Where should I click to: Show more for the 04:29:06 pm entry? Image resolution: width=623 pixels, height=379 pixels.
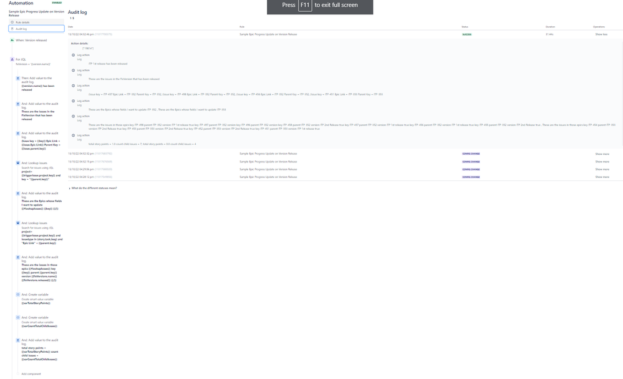point(602,169)
